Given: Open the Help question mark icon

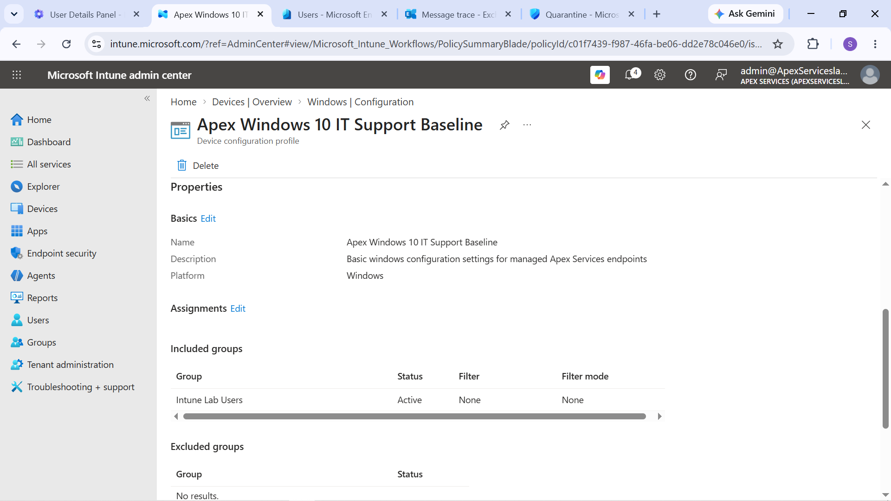Looking at the screenshot, I should tap(690, 75).
